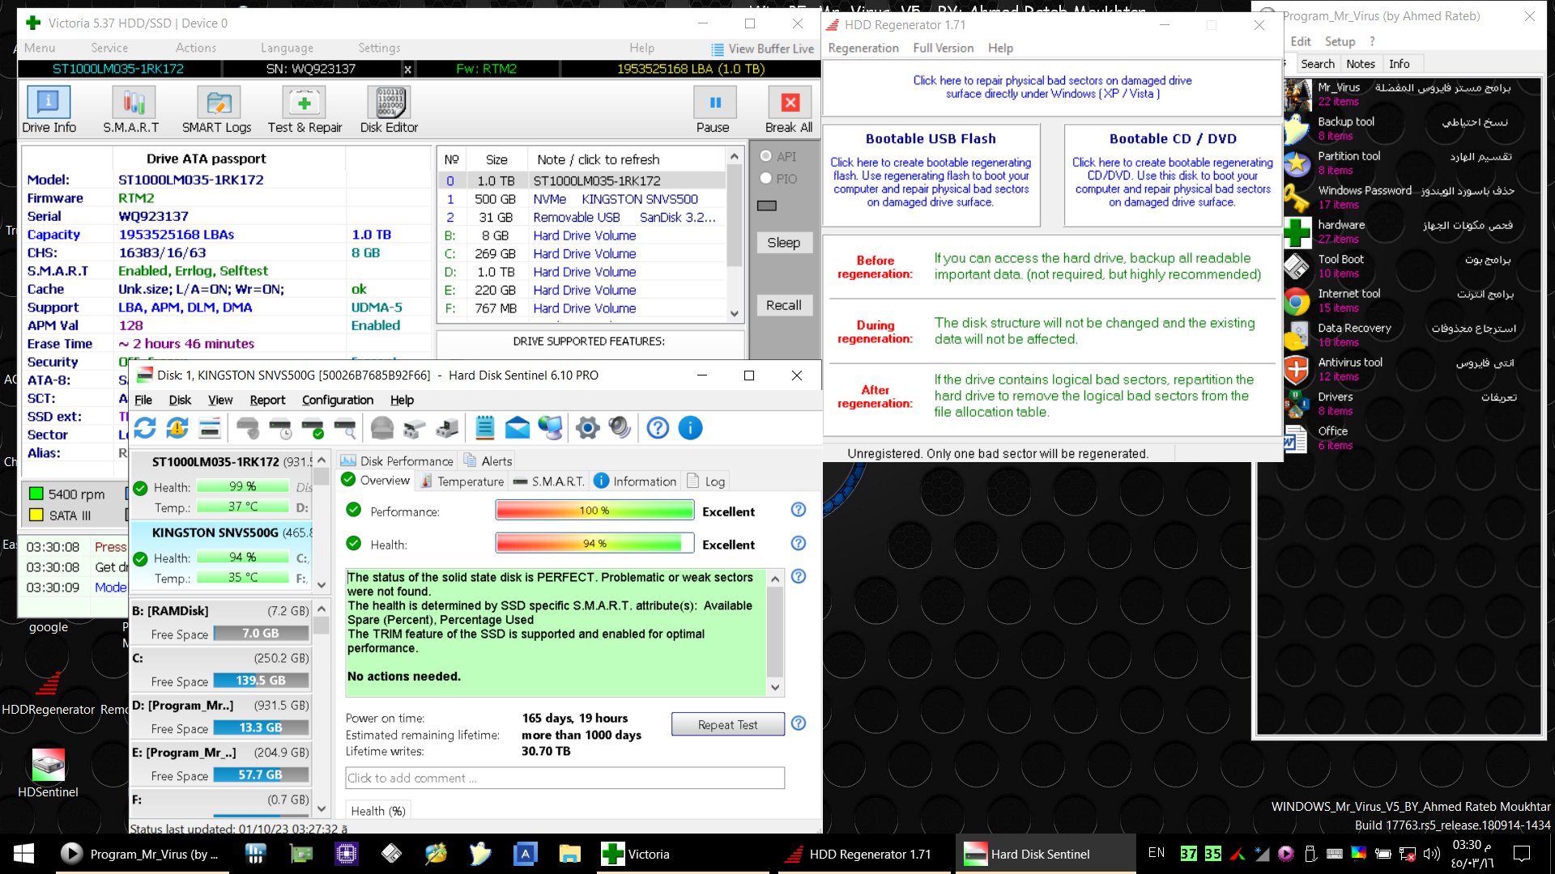Select the PIO radio button in Victoria
The width and height of the screenshot is (1555, 874).
click(765, 179)
